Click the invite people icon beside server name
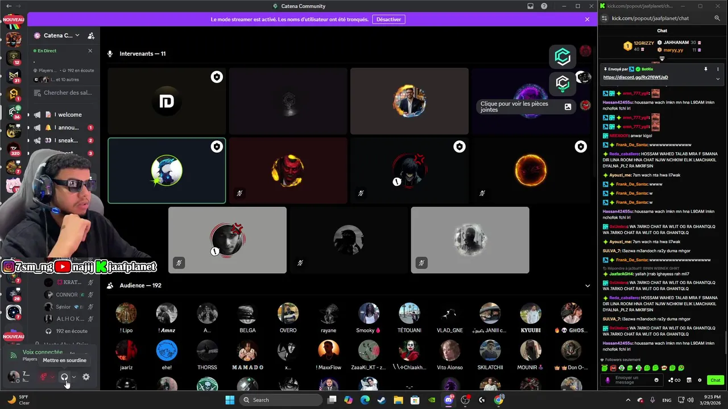 [x=91, y=35]
